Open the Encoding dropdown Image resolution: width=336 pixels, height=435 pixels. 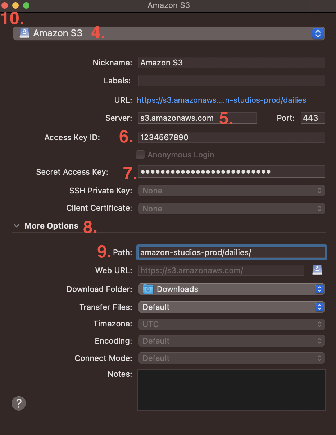point(232,341)
